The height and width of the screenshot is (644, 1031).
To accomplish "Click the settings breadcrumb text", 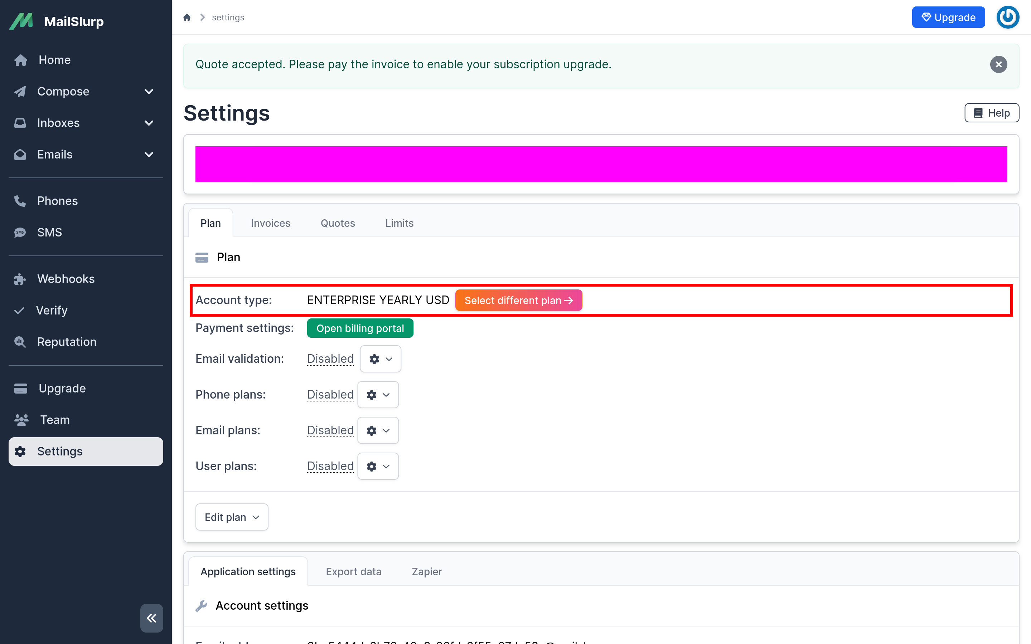I will pyautogui.click(x=228, y=18).
